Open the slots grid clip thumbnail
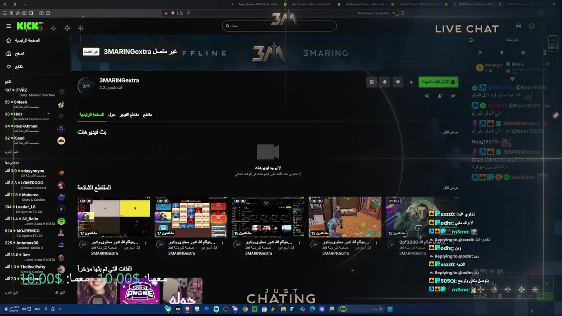 click(191, 217)
